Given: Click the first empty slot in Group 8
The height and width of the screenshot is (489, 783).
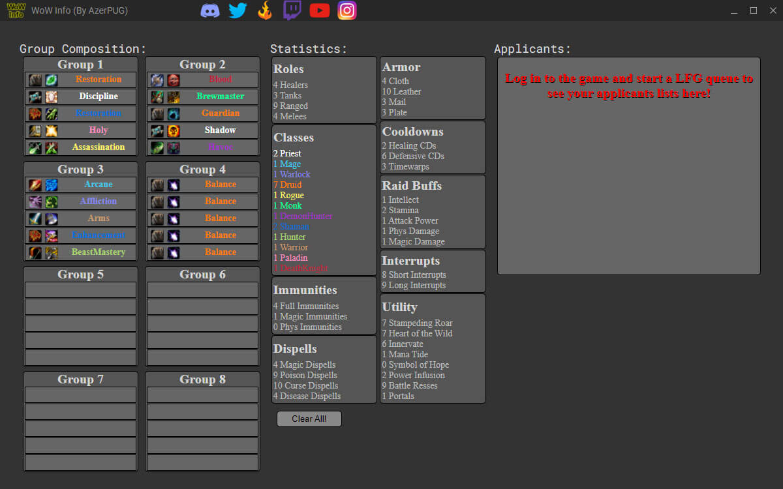Looking at the screenshot, I should point(203,395).
